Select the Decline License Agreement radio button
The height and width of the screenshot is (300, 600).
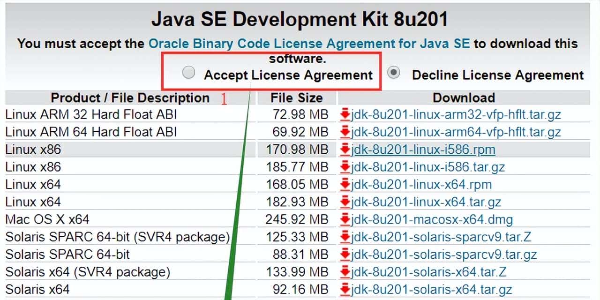click(393, 72)
